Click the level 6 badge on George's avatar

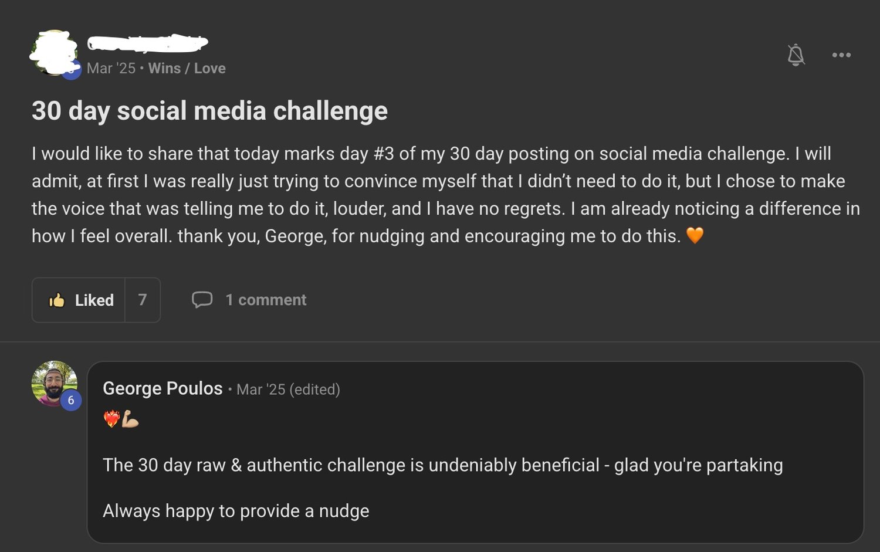pyautogui.click(x=71, y=401)
